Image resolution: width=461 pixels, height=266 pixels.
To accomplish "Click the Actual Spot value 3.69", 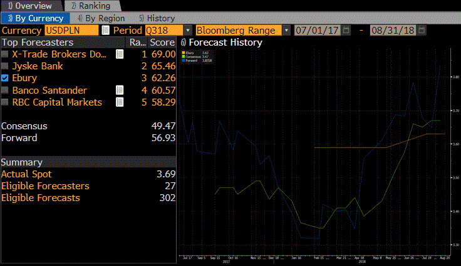I will point(166,174).
